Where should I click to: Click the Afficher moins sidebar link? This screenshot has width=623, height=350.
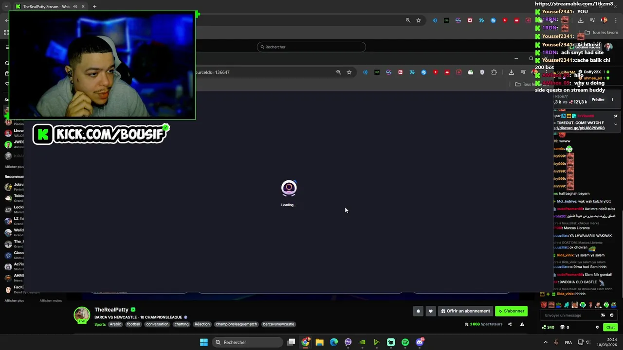point(51,300)
